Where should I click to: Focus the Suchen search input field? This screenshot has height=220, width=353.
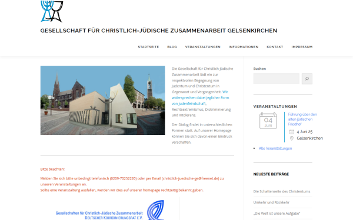click(277, 79)
